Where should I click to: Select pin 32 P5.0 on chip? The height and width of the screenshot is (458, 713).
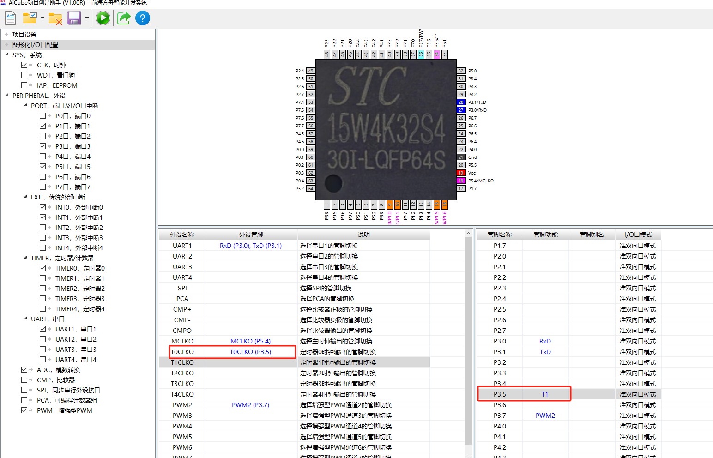461,71
